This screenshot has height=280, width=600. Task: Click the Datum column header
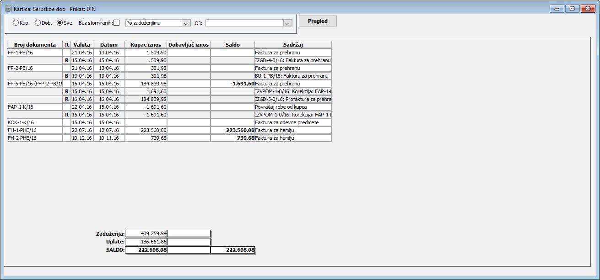pos(109,45)
